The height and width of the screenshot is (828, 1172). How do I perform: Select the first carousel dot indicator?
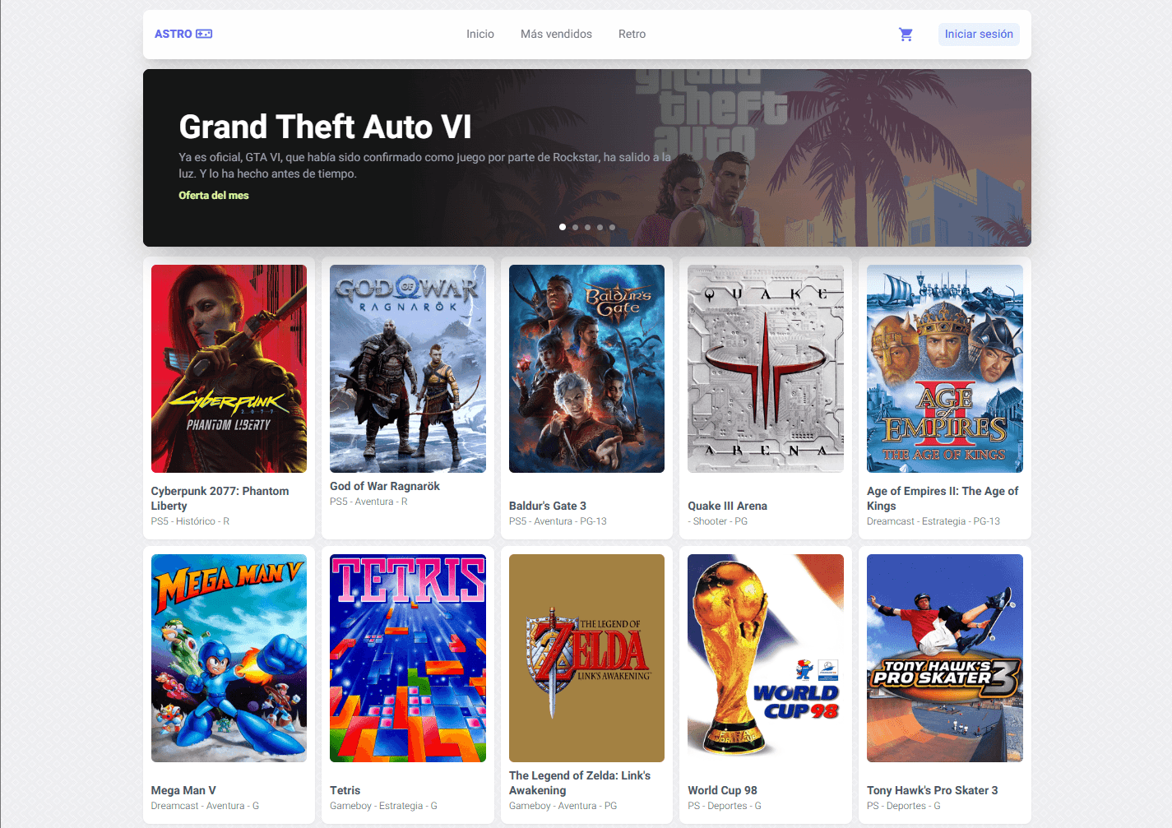(x=563, y=227)
